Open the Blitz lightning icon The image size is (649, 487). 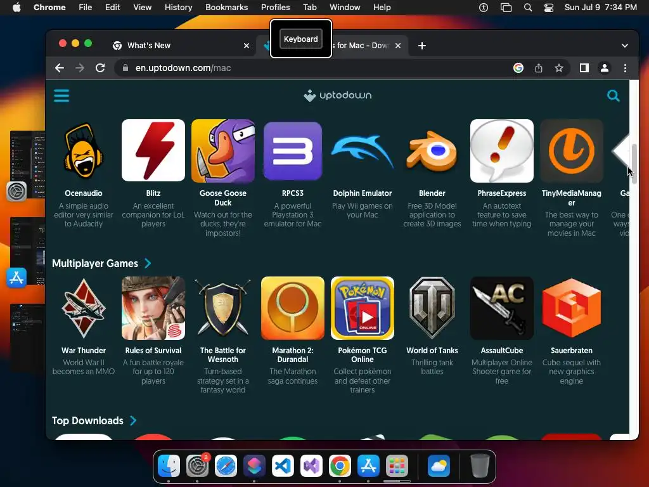point(153,151)
